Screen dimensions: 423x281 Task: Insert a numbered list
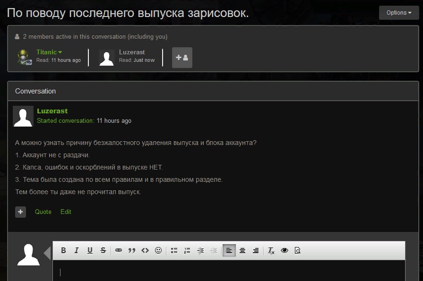187,250
